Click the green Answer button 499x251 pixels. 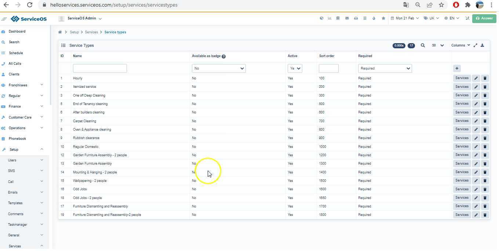pos(484,18)
